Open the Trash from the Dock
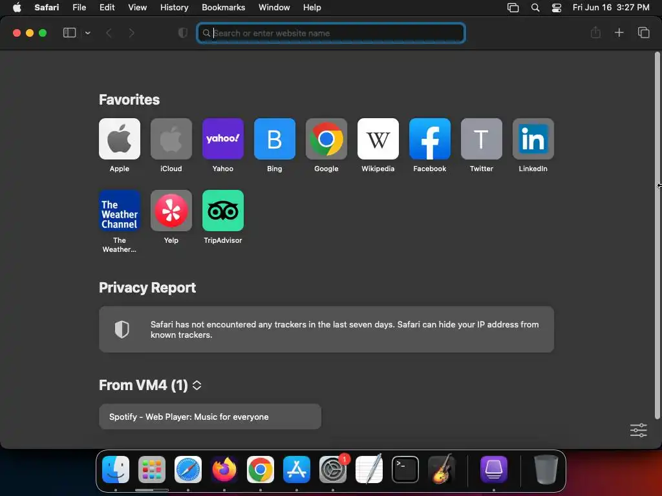Image resolution: width=662 pixels, height=496 pixels. 546,470
